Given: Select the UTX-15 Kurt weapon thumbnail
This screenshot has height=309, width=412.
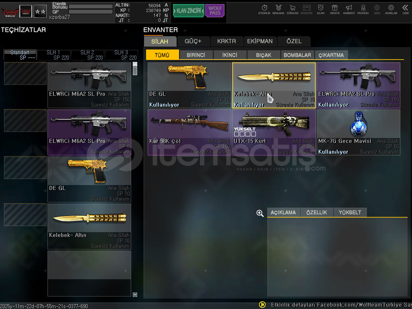Looking at the screenshot, I should pyautogui.click(x=274, y=125).
